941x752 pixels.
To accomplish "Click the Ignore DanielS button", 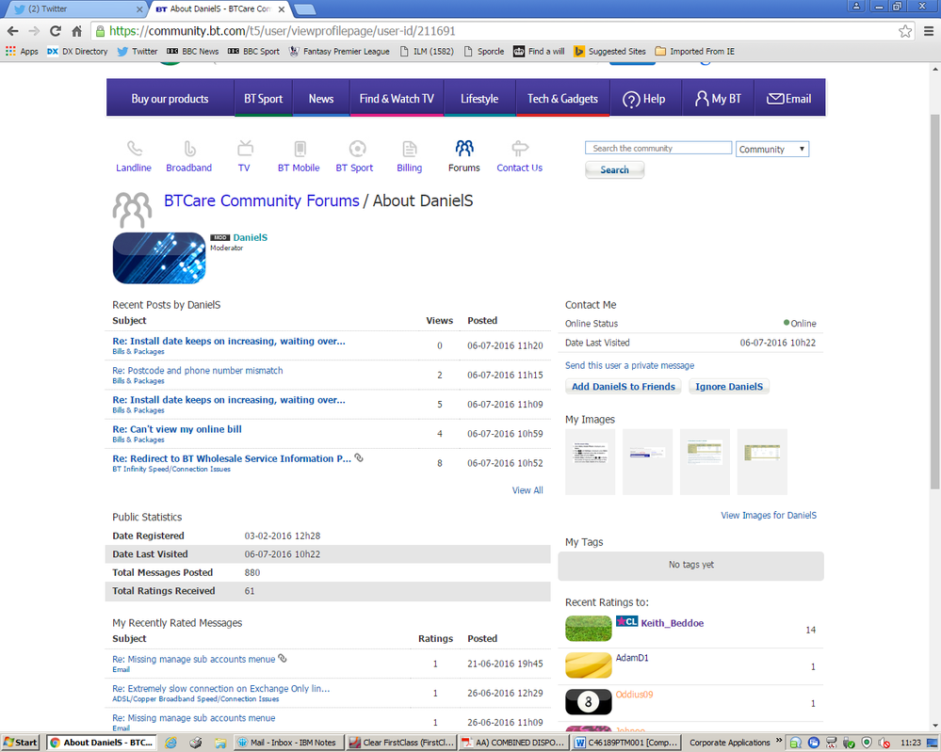I will tap(728, 387).
